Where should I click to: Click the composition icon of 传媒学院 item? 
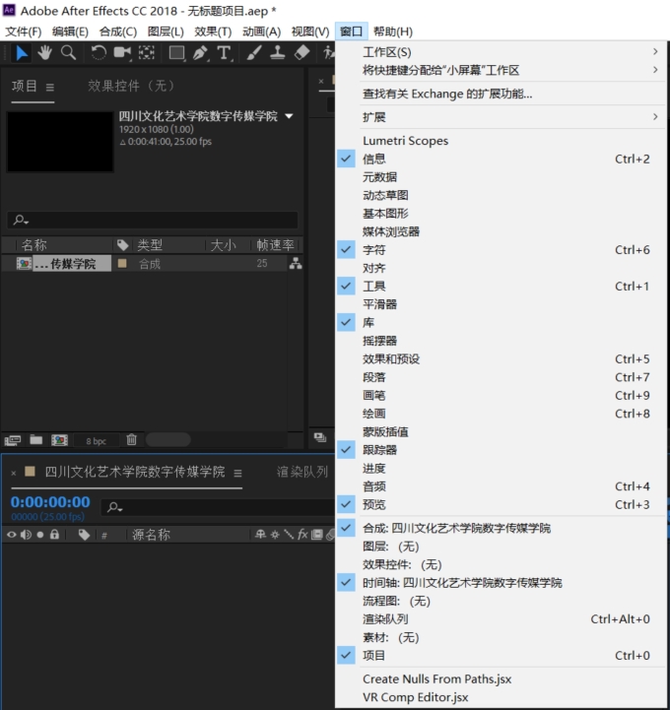[24, 263]
